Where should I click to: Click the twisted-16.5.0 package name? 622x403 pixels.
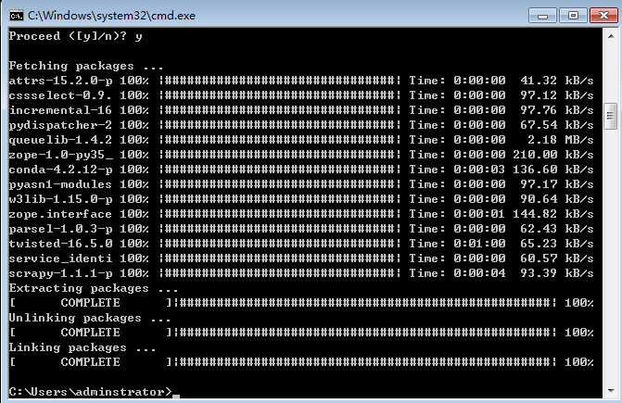coord(60,244)
